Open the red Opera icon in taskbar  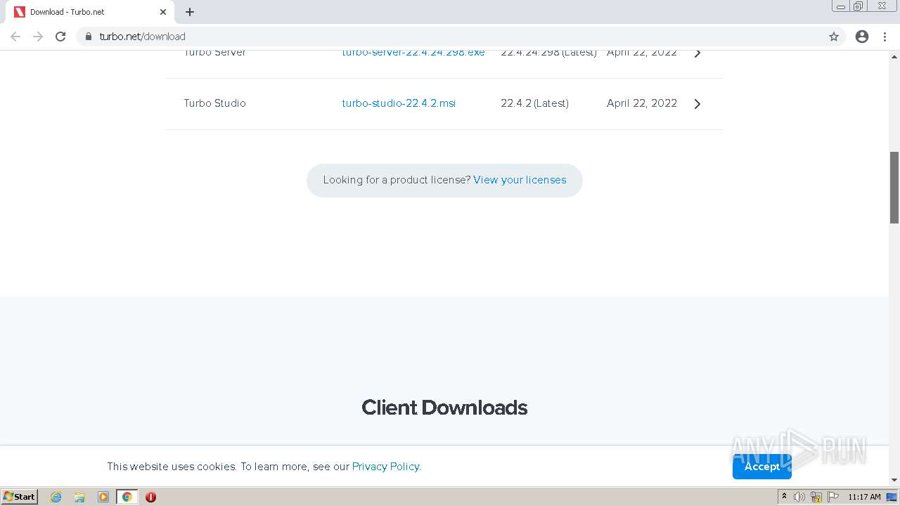point(150,497)
